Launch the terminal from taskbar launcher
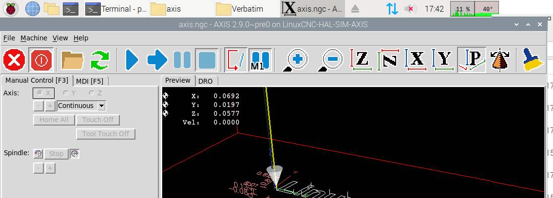553x198 pixels. [x=71, y=9]
